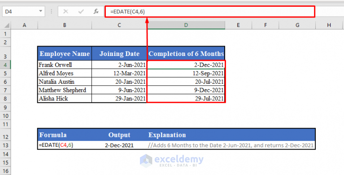Select the Frank Orwell cell
Viewport: 344px width, 175px height.
[65, 65]
